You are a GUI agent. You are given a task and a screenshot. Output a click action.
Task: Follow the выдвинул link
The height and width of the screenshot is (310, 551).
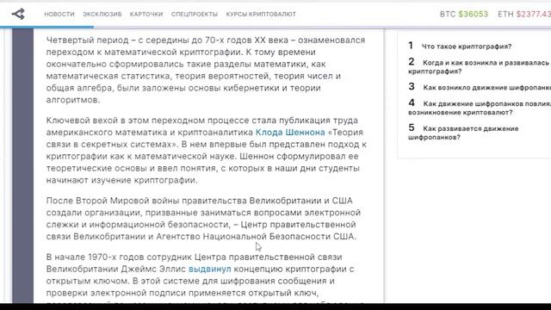(x=210, y=270)
